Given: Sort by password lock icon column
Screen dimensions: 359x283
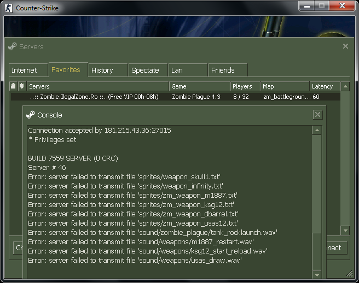Looking at the screenshot, I should 13,86.
